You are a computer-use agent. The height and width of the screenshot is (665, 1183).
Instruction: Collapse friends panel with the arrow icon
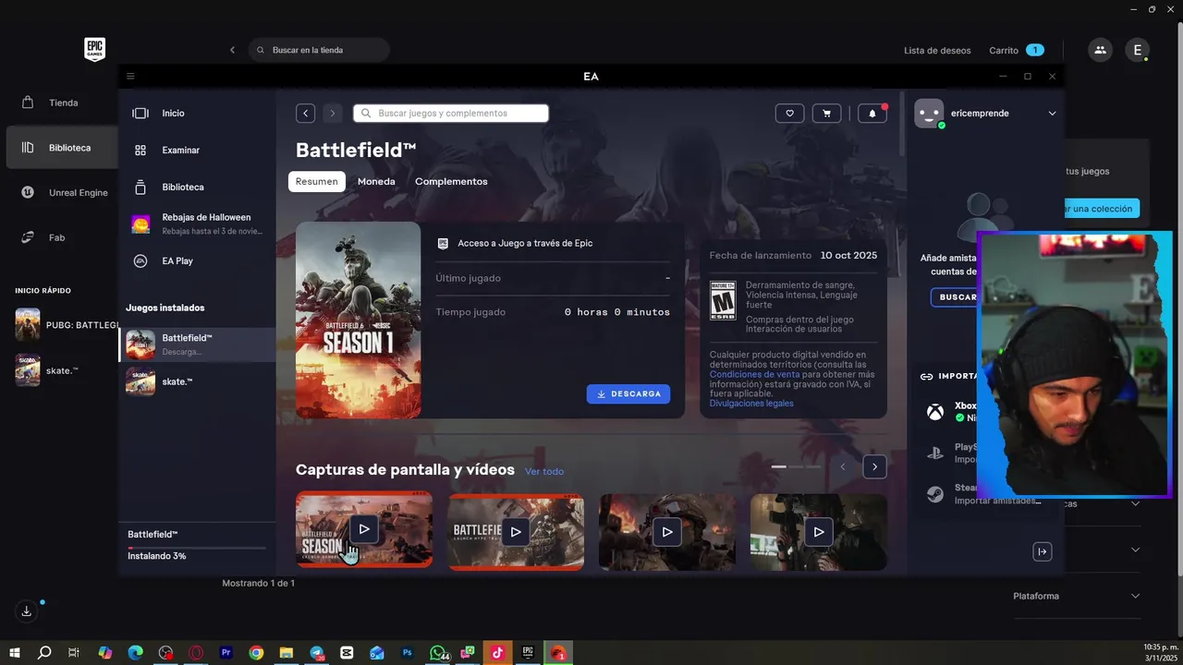pyautogui.click(x=1043, y=551)
